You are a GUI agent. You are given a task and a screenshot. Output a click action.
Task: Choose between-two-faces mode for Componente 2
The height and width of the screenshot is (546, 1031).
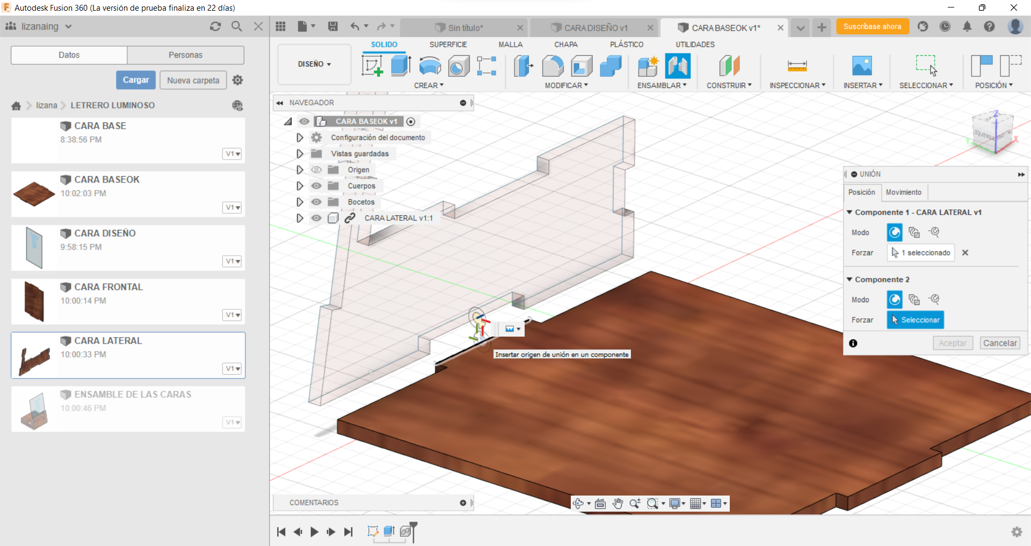[x=914, y=300]
